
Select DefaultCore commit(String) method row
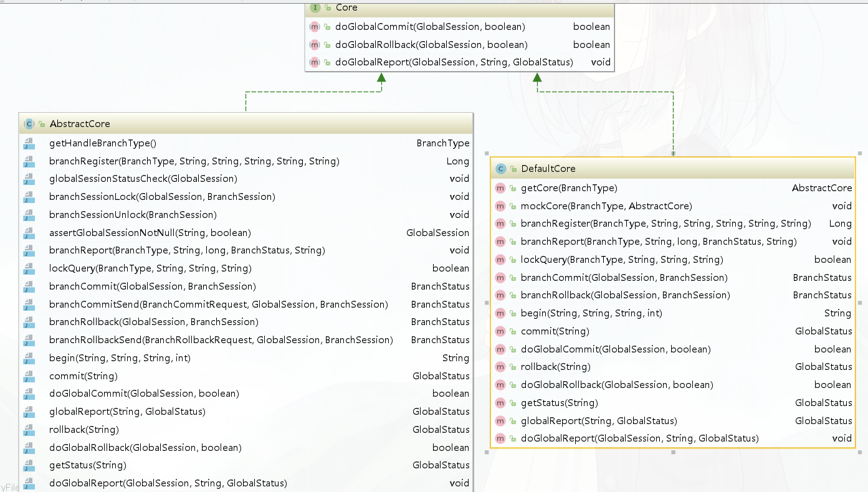673,331
